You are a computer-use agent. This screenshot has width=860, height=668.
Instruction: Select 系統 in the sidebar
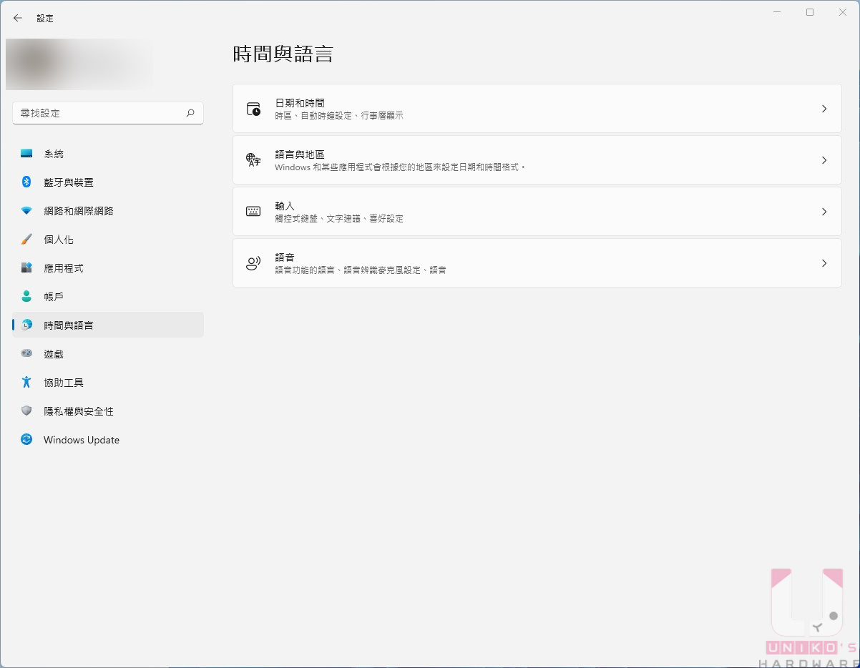108,154
